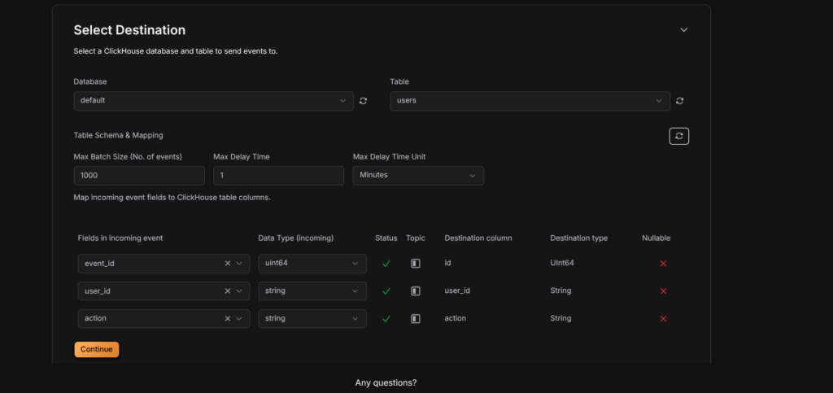The image size is (833, 393).
Task: Clear the event_id field with X icon
Action: pyautogui.click(x=228, y=264)
